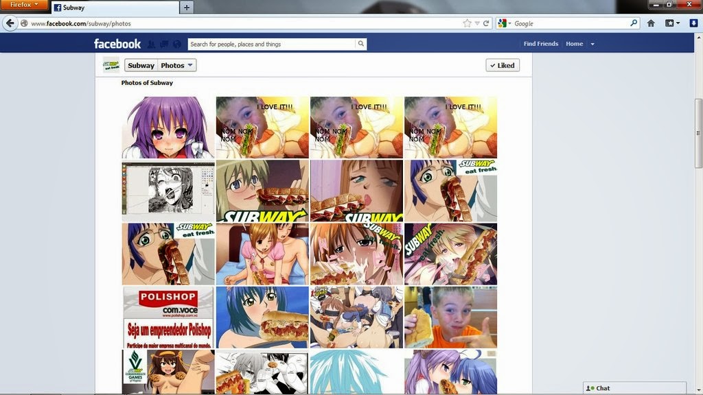
Task: Open the account dropdown arrow beside Home
Action: pyautogui.click(x=592, y=44)
